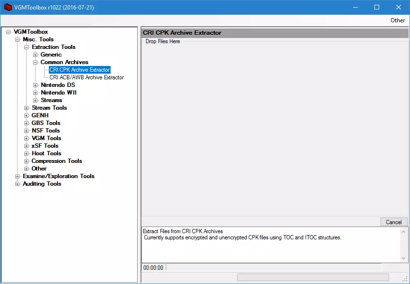Click the Drop Files Here area
The height and width of the screenshot is (284, 410).
[x=275, y=128]
